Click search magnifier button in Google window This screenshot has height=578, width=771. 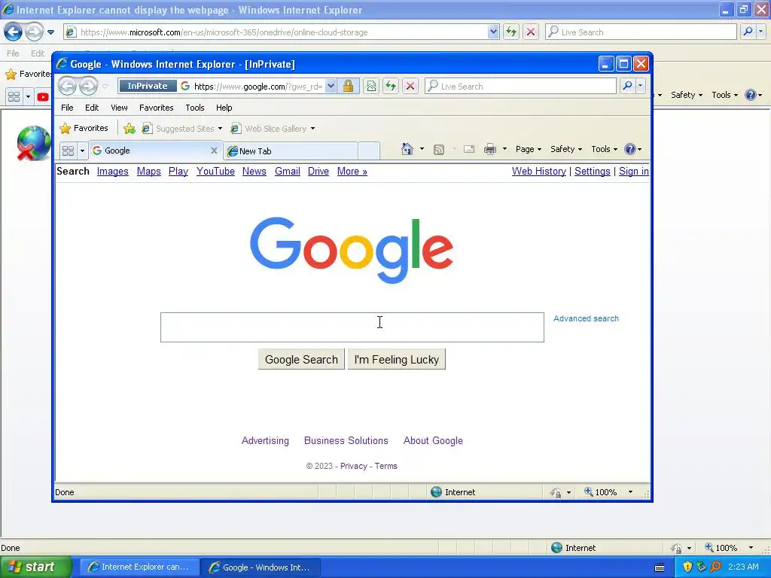(x=627, y=86)
